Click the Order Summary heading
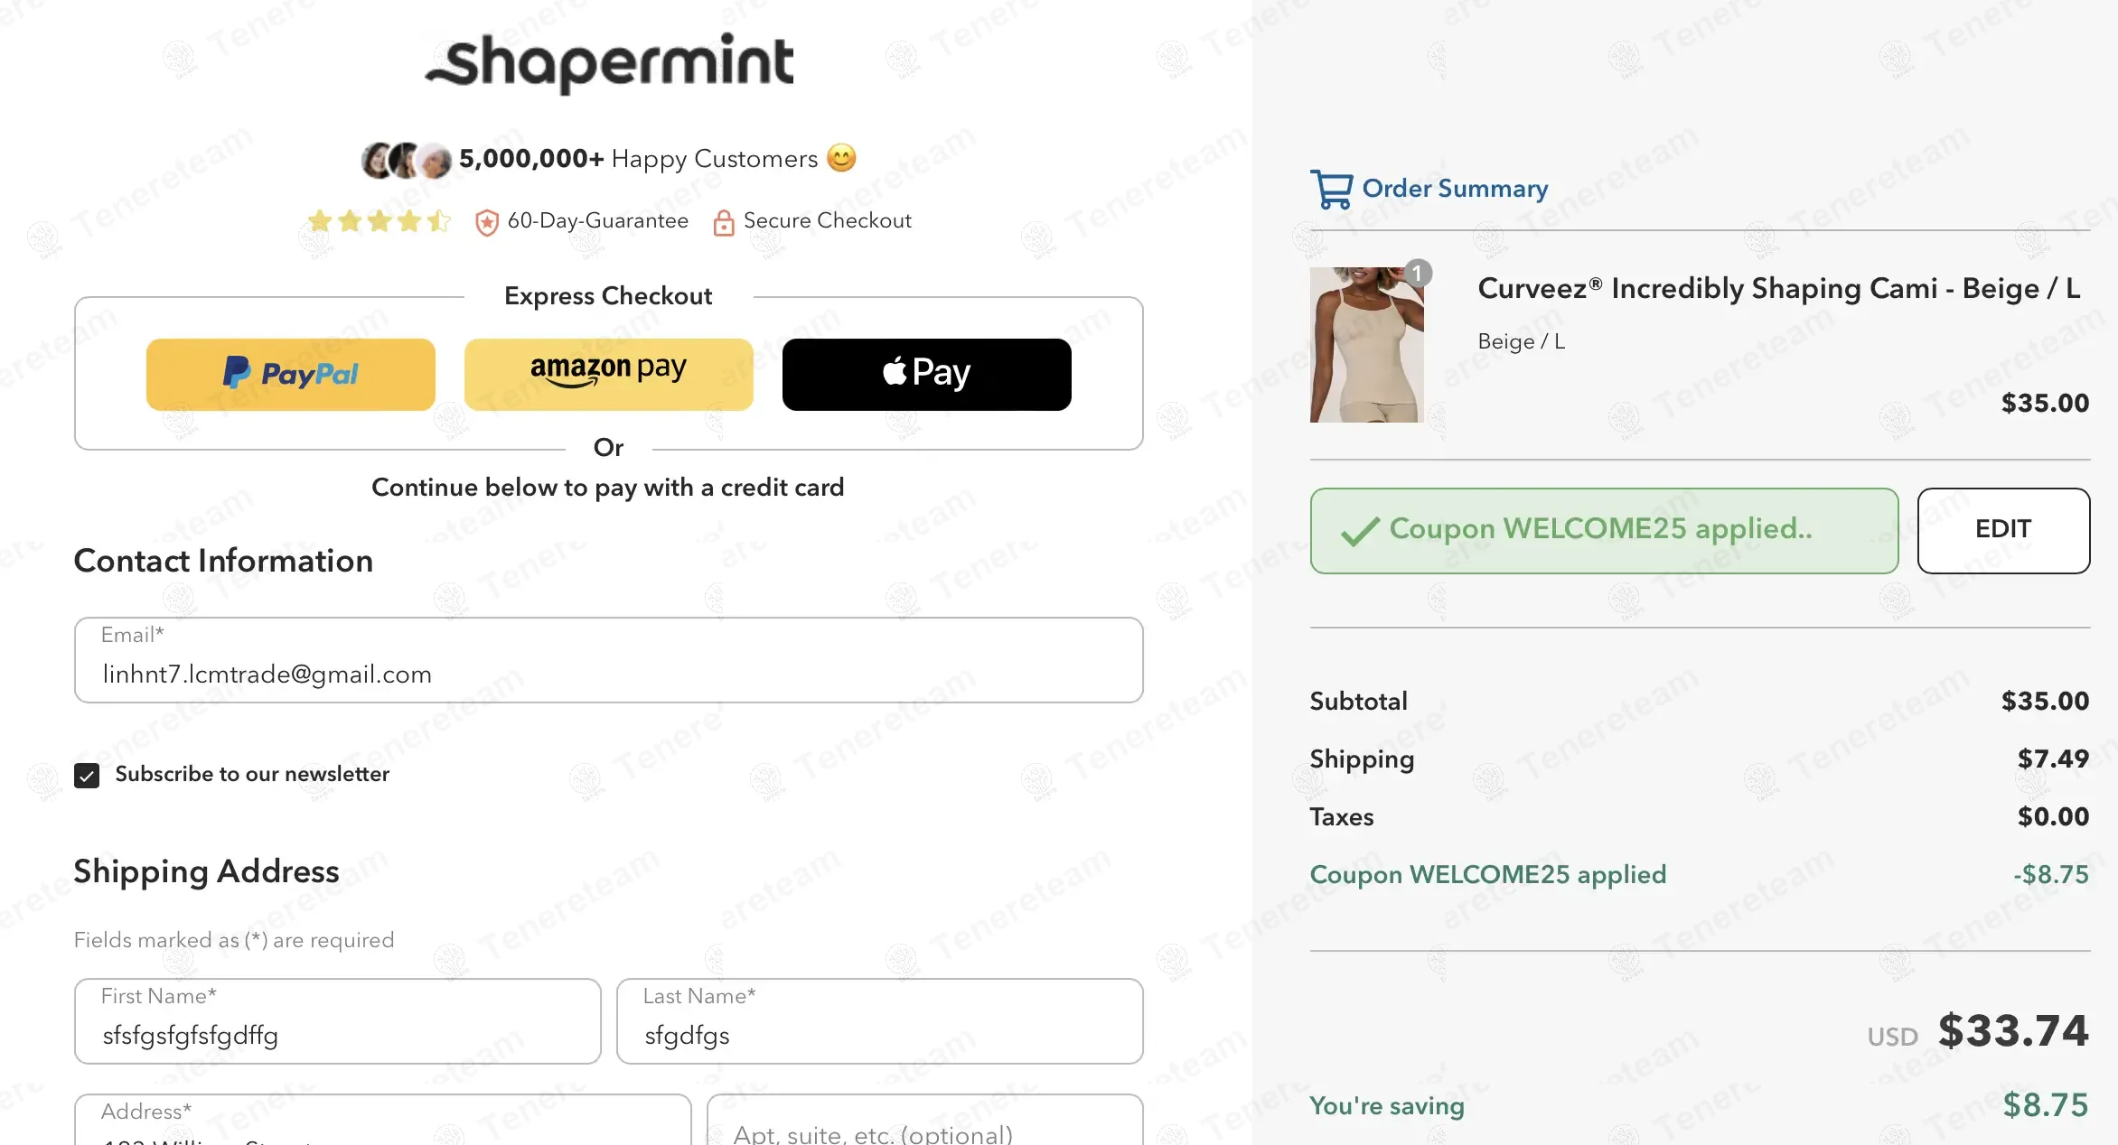The height and width of the screenshot is (1145, 2118). click(1455, 189)
